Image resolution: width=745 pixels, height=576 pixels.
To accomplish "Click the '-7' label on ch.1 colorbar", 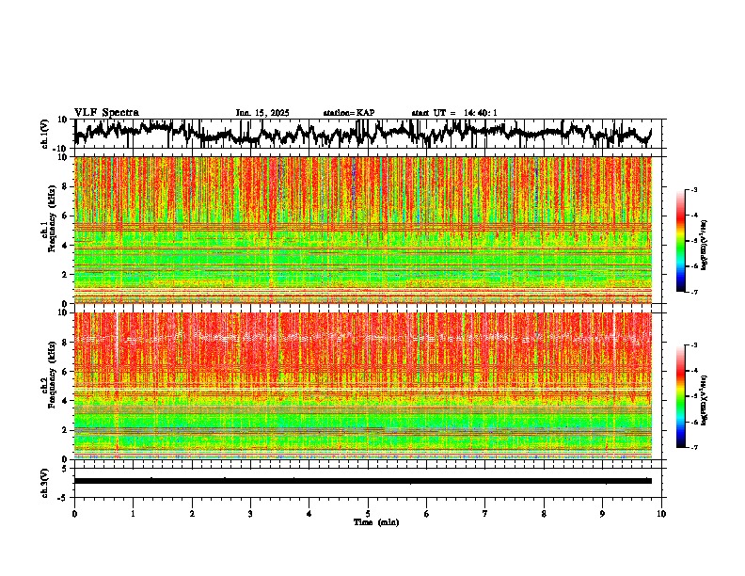I will (694, 292).
